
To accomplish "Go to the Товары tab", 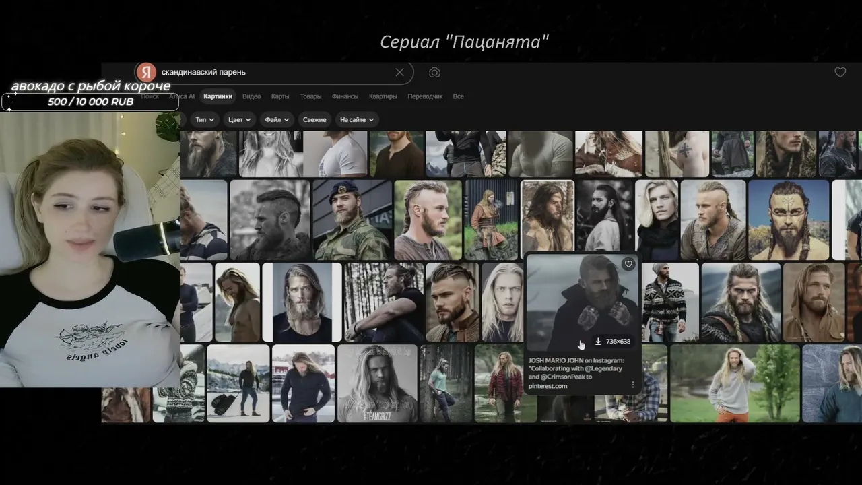I will (x=310, y=96).
